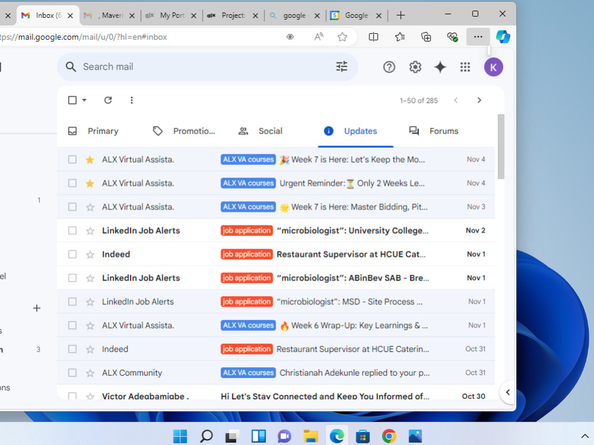Select checkbox for Week 7 Keep the Momentum email
This screenshot has width=594, height=445.
[x=72, y=159]
